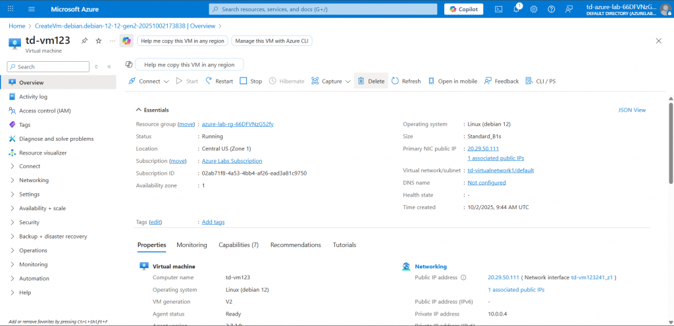Image resolution: width=674 pixels, height=326 pixels.
Task: Stop the virtual machine
Action: 251,81
